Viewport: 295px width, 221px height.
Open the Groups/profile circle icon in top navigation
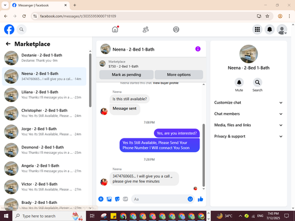pyautogui.click(x=176, y=29)
